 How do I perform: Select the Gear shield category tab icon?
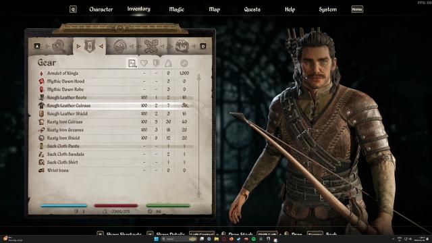pos(90,46)
